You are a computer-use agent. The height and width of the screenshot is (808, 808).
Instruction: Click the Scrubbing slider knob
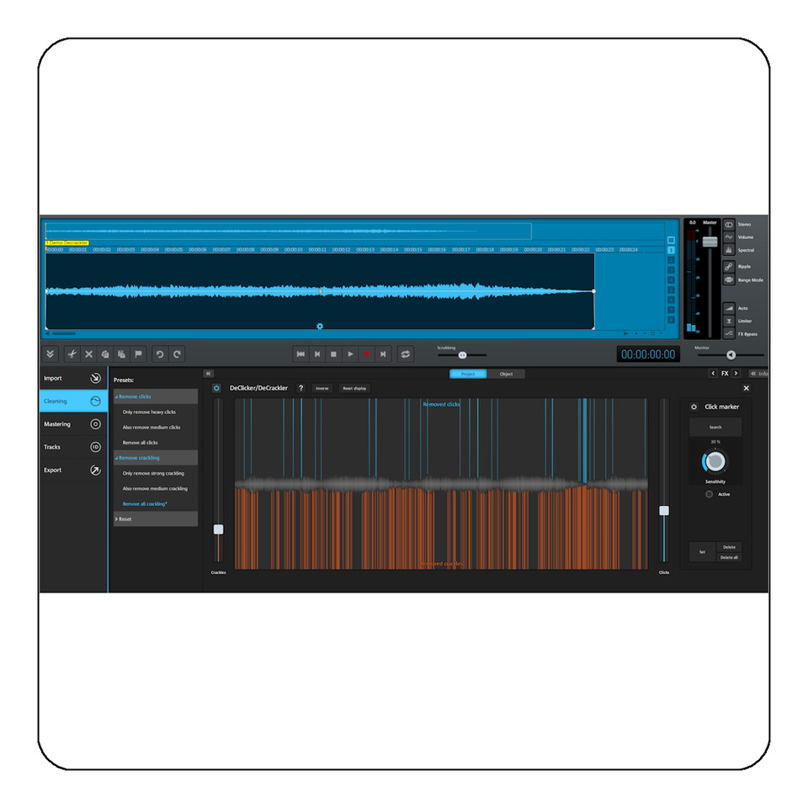[463, 355]
